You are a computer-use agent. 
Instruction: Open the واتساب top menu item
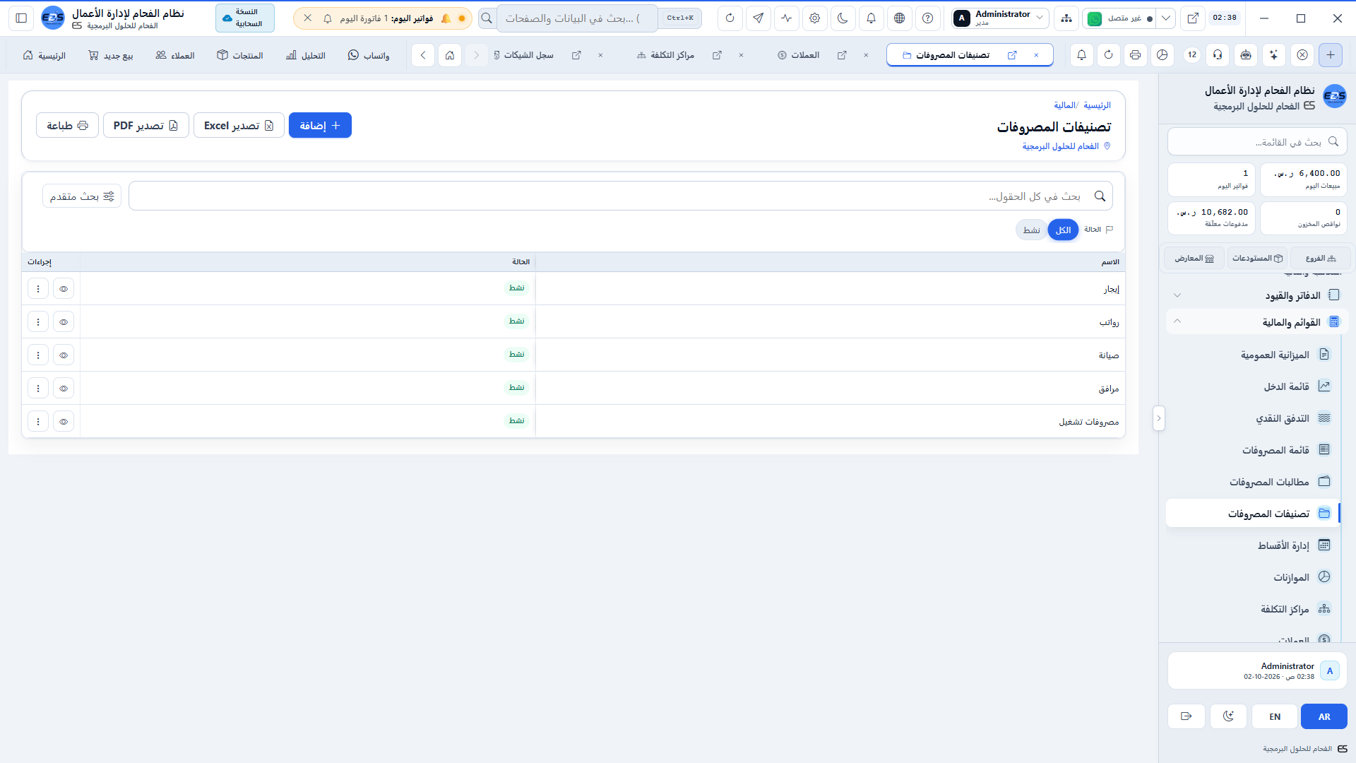tap(369, 55)
